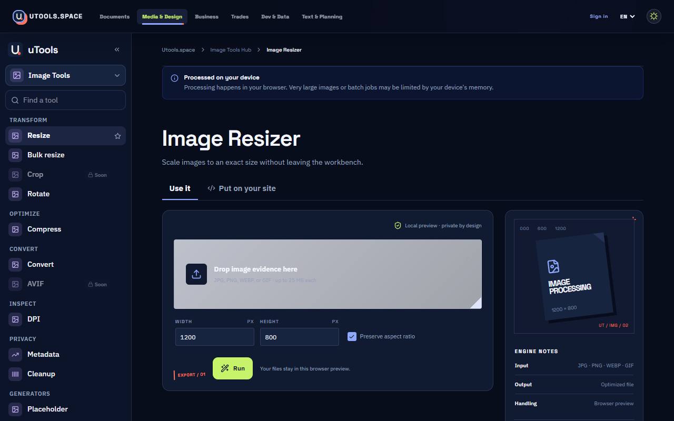
Task: Open the Dev & Data menu
Action: click(x=275, y=16)
